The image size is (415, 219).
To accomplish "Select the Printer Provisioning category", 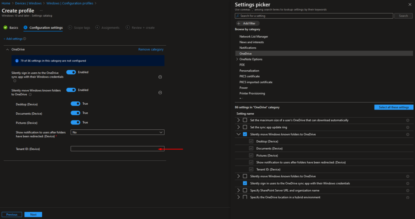I will pos(252,94).
